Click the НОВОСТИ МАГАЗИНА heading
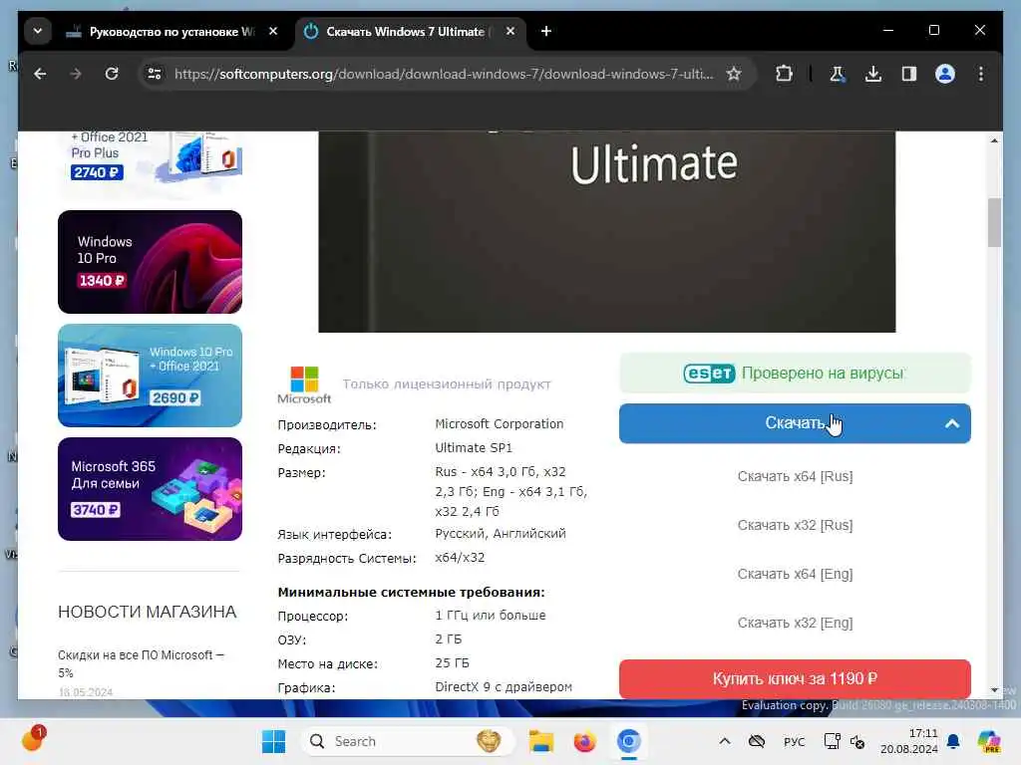This screenshot has width=1021, height=765. 148,612
